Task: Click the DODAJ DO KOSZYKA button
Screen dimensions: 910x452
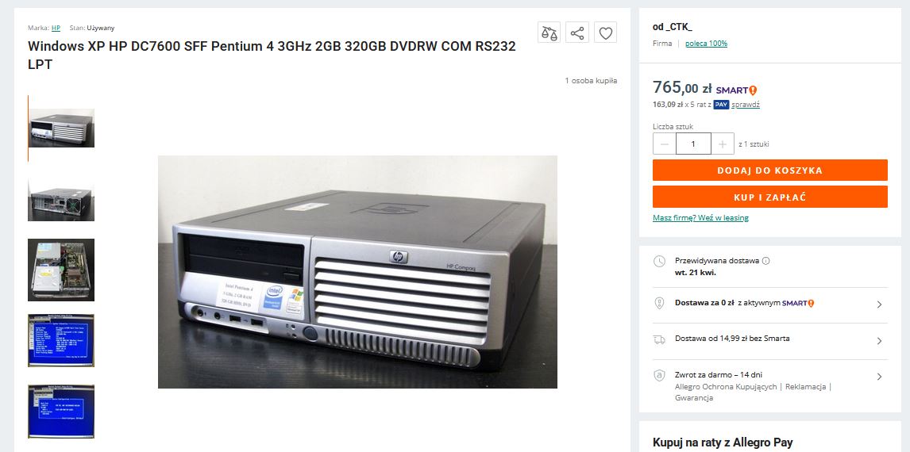Action: click(x=770, y=170)
